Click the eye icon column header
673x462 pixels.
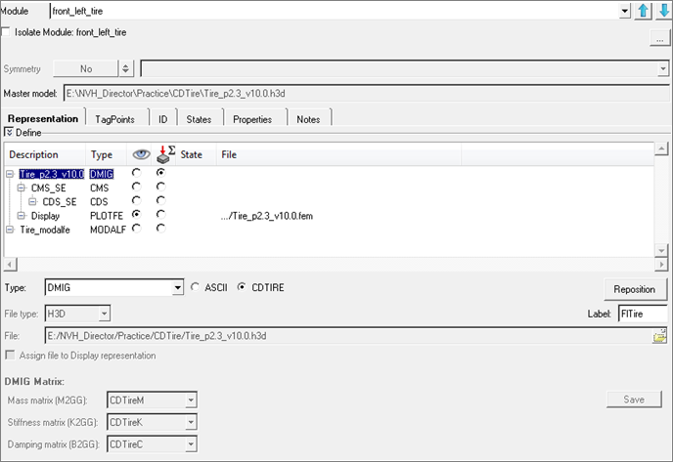(141, 154)
